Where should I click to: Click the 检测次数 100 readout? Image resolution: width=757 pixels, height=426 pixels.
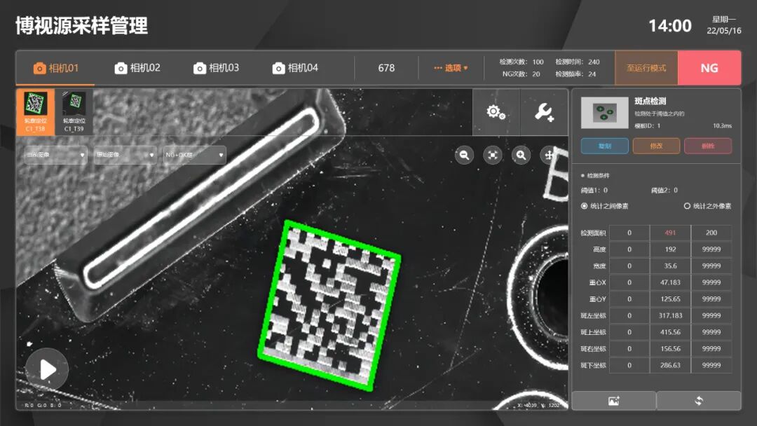coord(521,62)
